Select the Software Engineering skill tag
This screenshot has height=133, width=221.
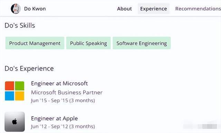tap(142, 43)
